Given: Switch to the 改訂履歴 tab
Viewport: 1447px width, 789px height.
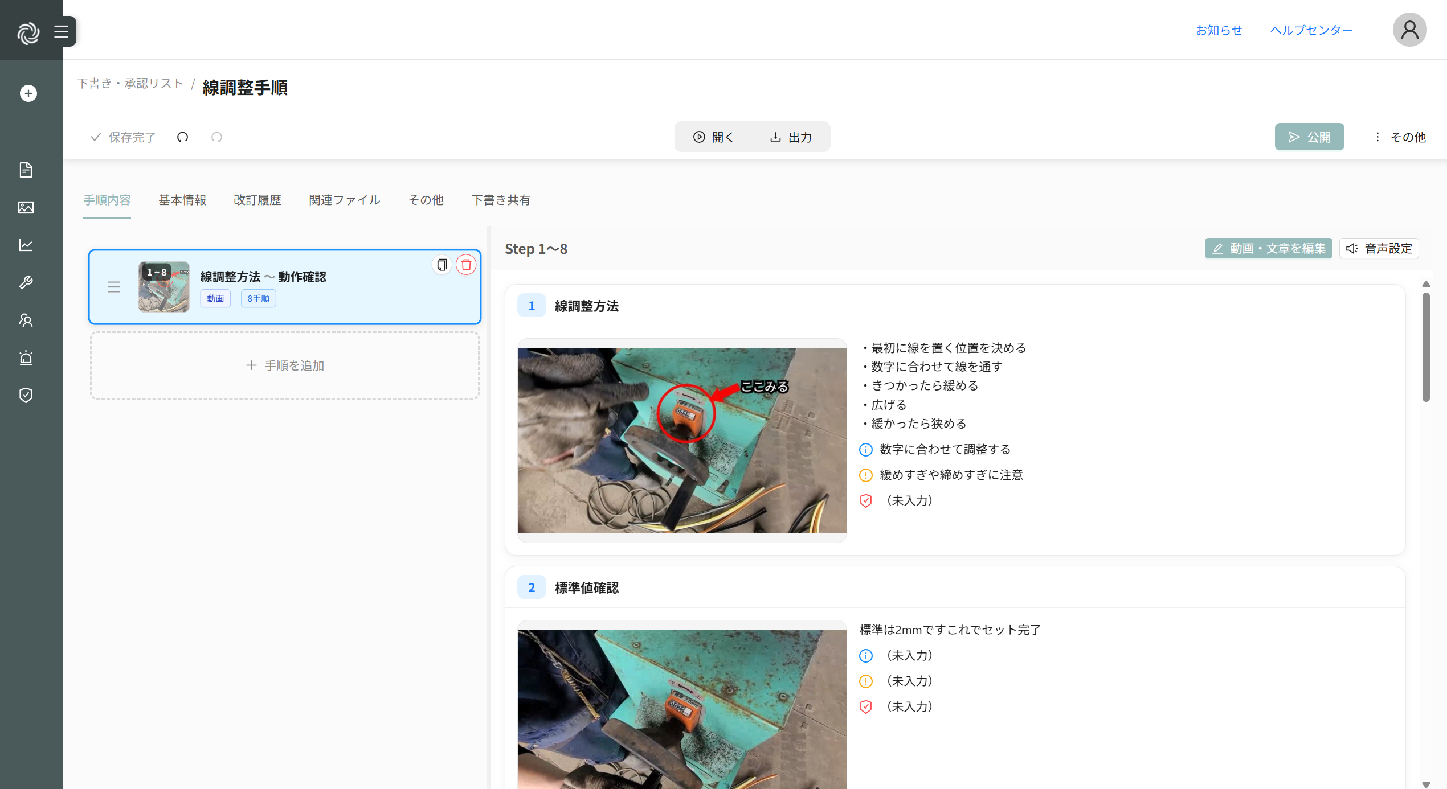Looking at the screenshot, I should click(x=257, y=200).
